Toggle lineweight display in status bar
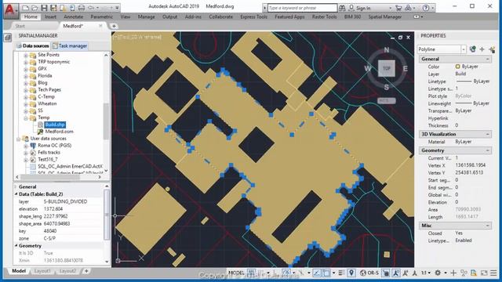 342,273
